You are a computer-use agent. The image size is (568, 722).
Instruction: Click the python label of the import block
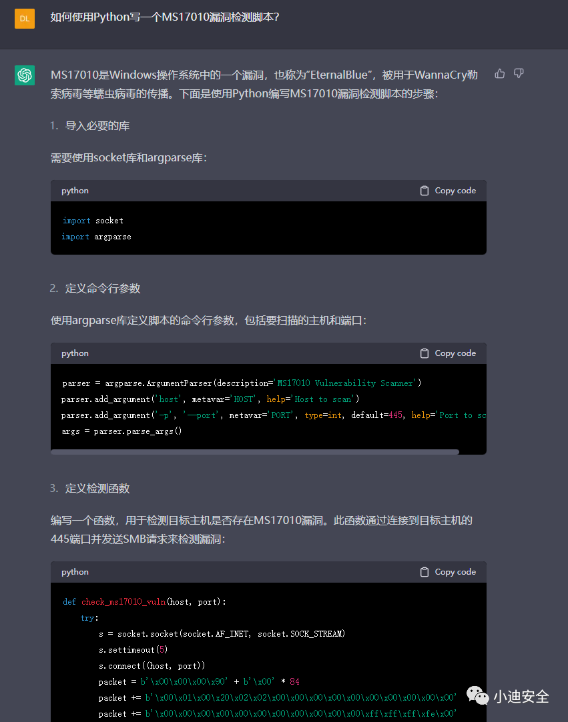coord(75,191)
